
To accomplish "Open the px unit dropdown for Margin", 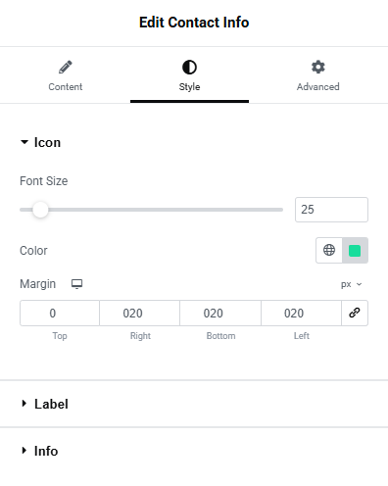I will pos(352,284).
